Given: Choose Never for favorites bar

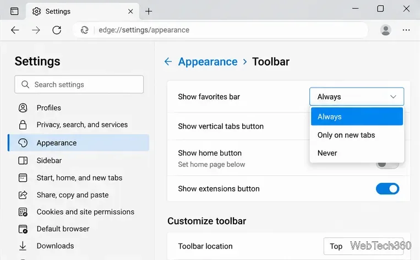Looking at the screenshot, I should pos(357,153).
